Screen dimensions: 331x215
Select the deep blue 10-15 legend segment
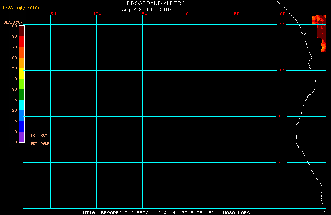coord(22,126)
